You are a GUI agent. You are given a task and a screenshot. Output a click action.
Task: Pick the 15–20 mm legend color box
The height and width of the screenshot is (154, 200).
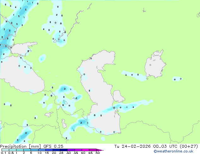coord(49,150)
